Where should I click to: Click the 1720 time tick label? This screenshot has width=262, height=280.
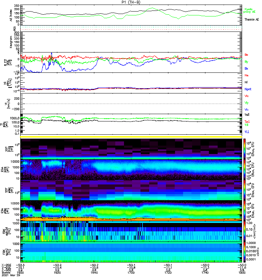[168, 273]
